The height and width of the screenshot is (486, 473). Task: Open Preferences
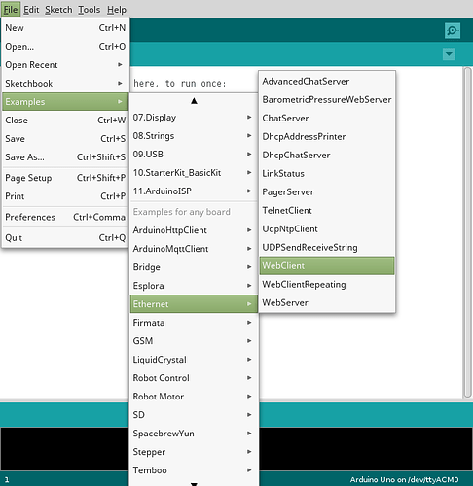65,217
